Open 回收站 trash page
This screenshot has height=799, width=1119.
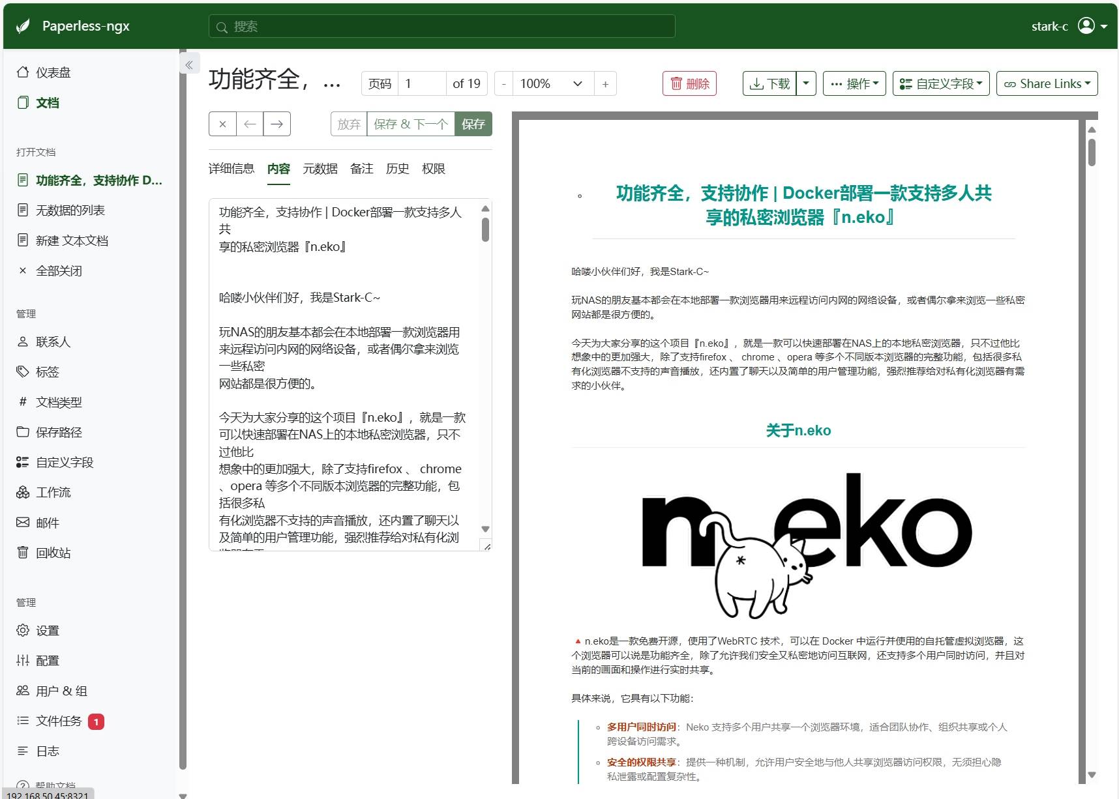[44, 553]
